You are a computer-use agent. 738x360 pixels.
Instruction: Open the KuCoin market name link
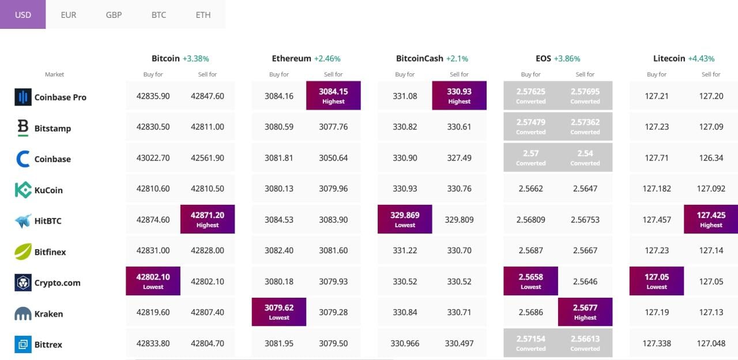[x=48, y=190]
